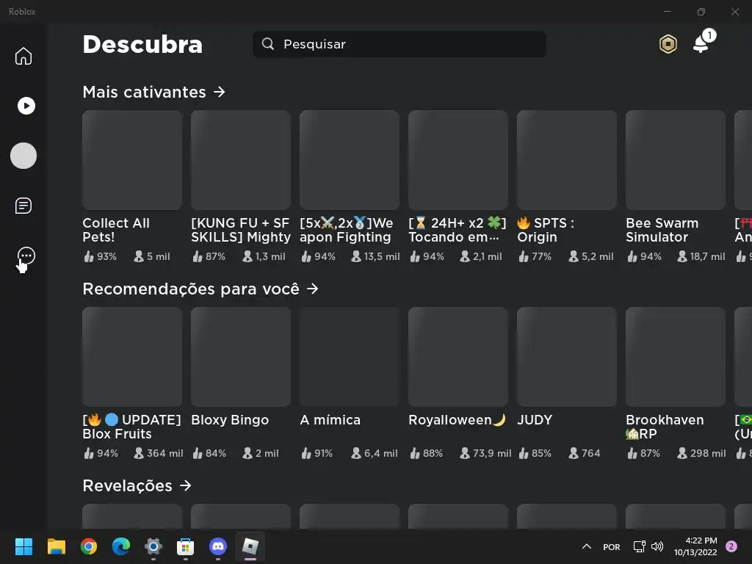This screenshot has width=752, height=564.
Task: Open the notifications bell
Action: coord(701,44)
